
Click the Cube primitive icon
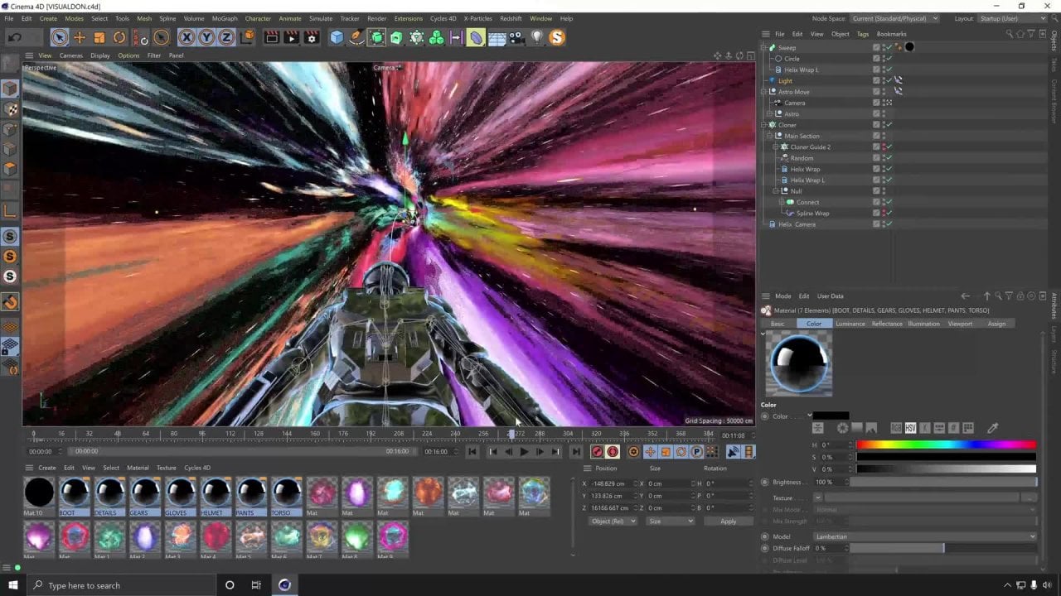pos(337,37)
